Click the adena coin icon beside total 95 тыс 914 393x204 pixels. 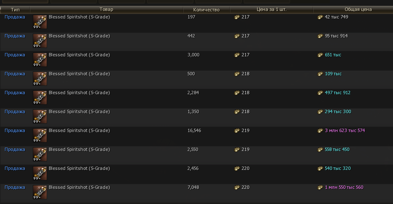pos(321,36)
